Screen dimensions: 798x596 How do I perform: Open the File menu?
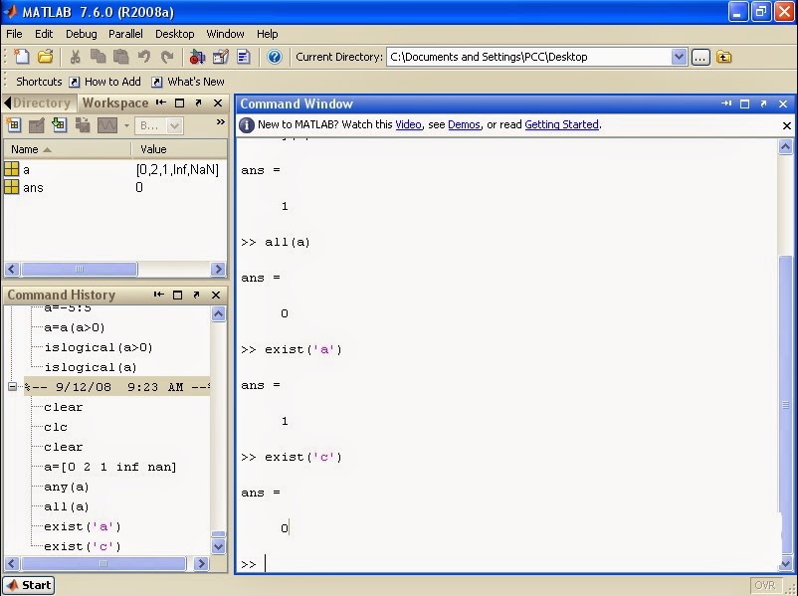pyautogui.click(x=14, y=34)
